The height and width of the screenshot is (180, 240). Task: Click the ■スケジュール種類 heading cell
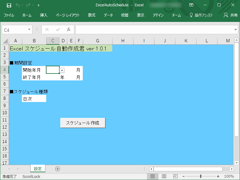tap(29, 91)
